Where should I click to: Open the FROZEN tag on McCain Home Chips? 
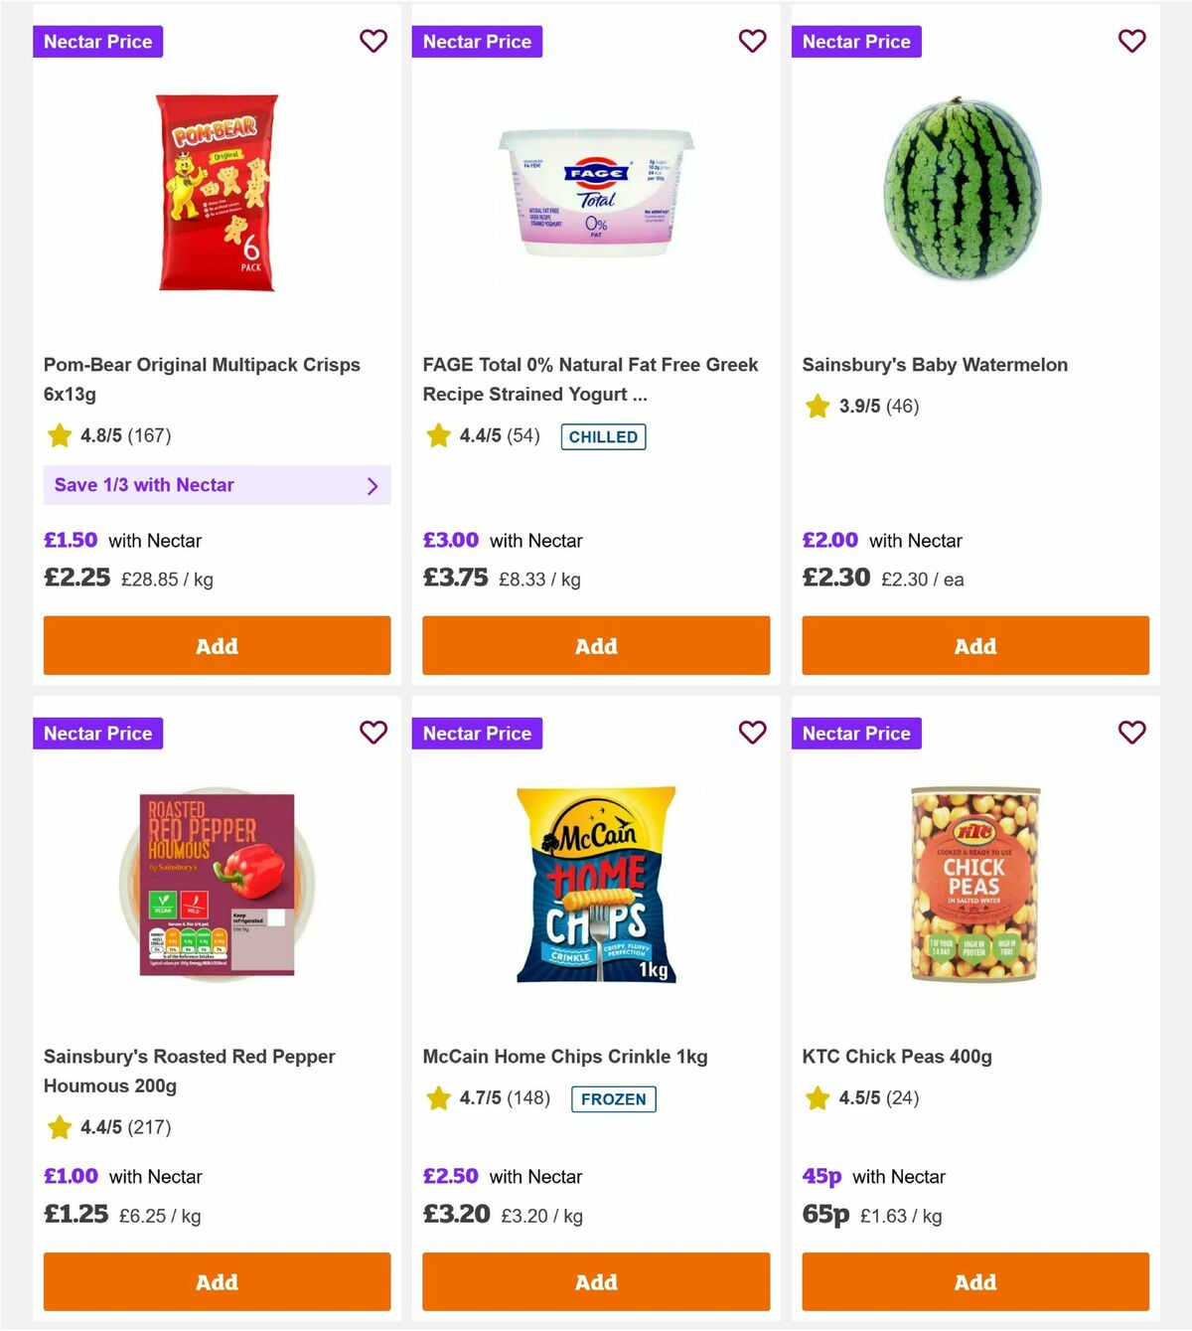pos(613,1099)
